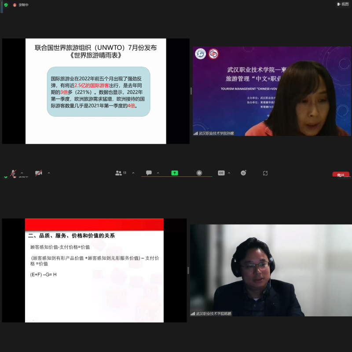Start video using the camera icon
This screenshot has width=352, height=352.
[x=38, y=173]
